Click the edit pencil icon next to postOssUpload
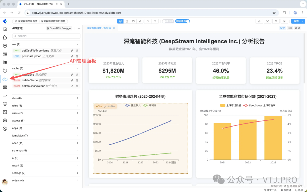Screen dimensions: 307x192 click(x=72, y=56)
